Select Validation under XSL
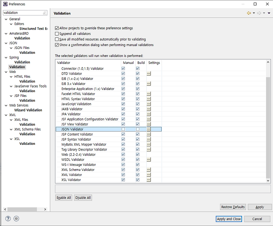273x226 pixels. [27, 144]
